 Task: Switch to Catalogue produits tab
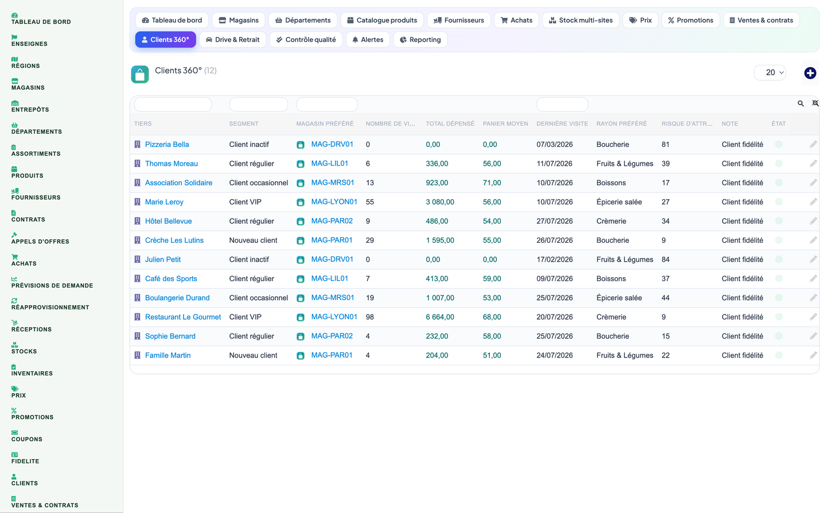pos(382,20)
